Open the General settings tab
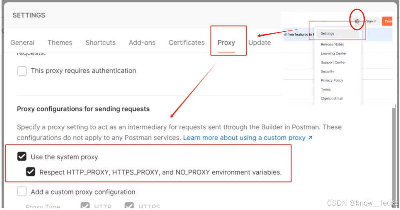The height and width of the screenshot is (210, 400). coord(22,43)
